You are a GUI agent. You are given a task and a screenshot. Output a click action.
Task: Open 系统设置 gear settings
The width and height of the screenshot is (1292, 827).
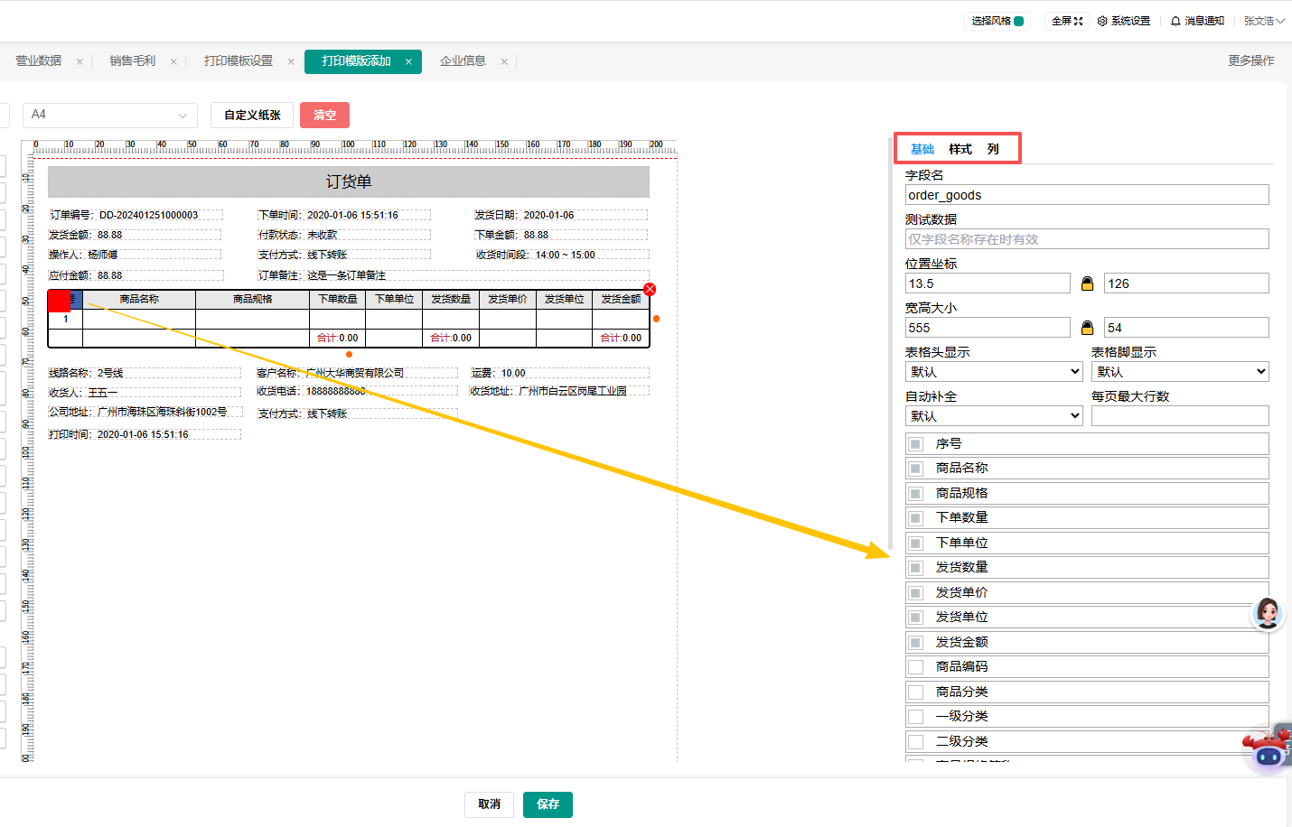1124,21
